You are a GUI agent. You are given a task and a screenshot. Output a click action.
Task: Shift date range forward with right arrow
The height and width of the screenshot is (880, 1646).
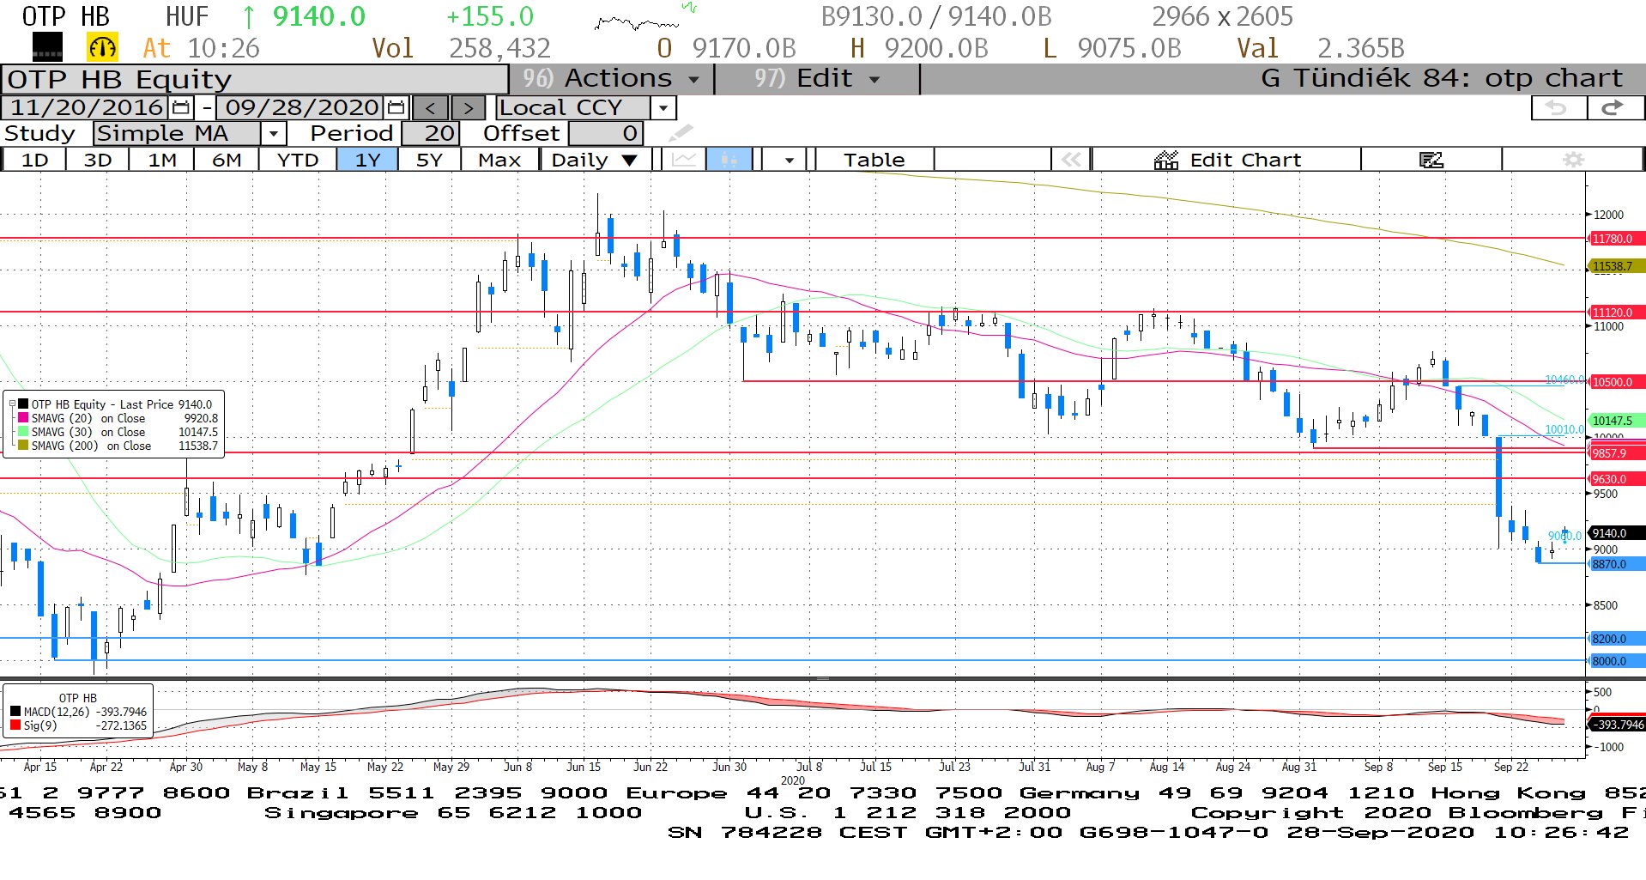(x=468, y=108)
